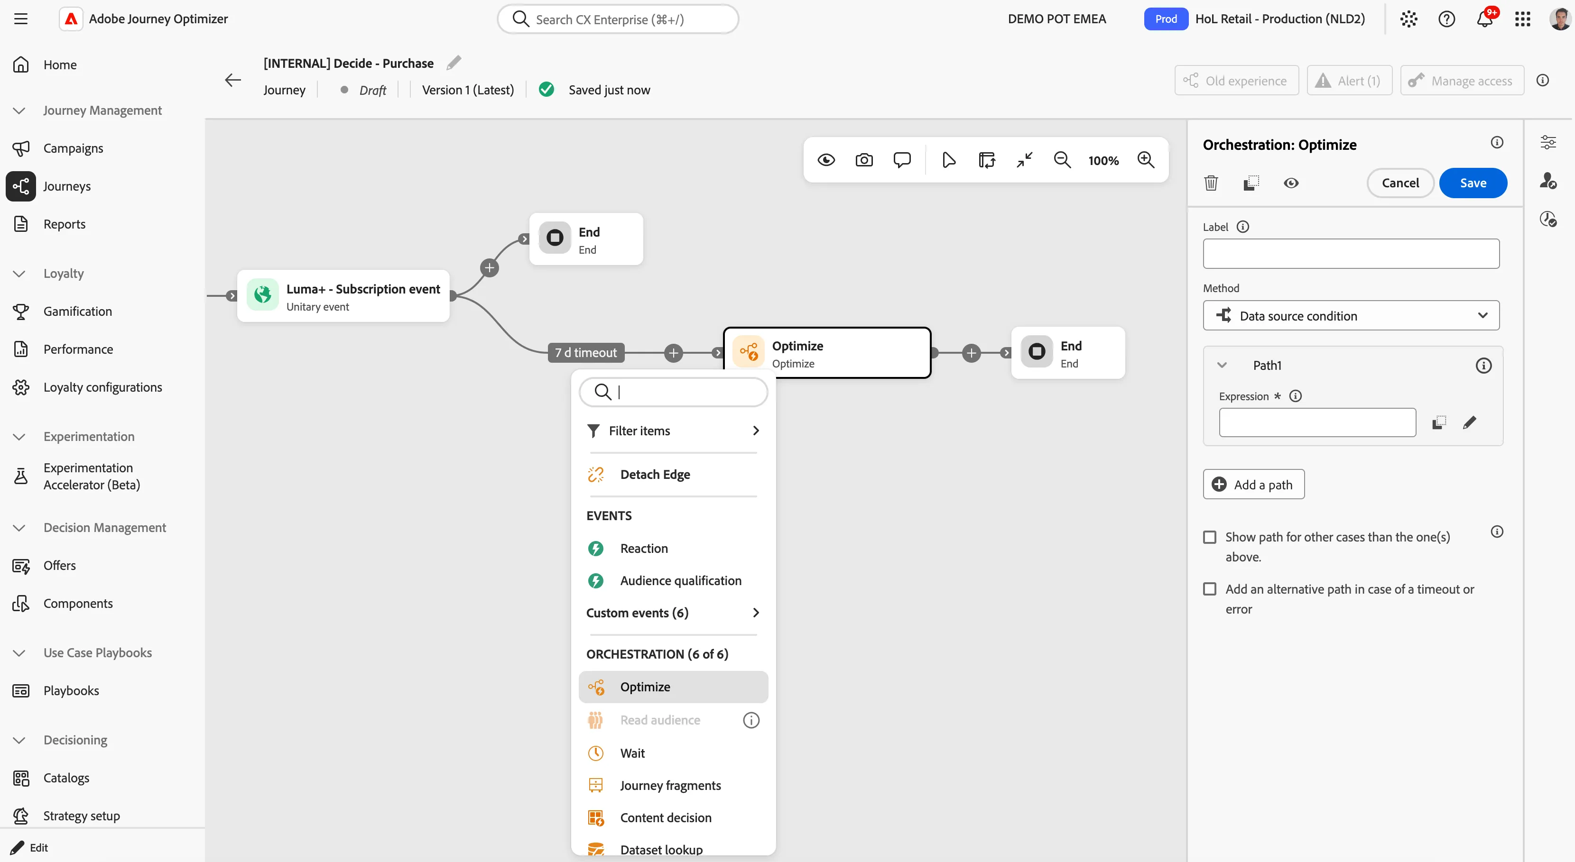Viewport: 1575px width, 862px height.
Task: Click the canvas preview eye icon
Action: pyautogui.click(x=826, y=160)
